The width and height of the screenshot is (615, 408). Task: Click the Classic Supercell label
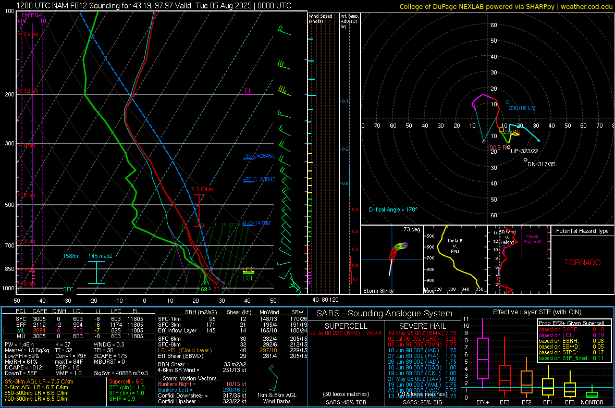pyautogui.click(x=533, y=239)
